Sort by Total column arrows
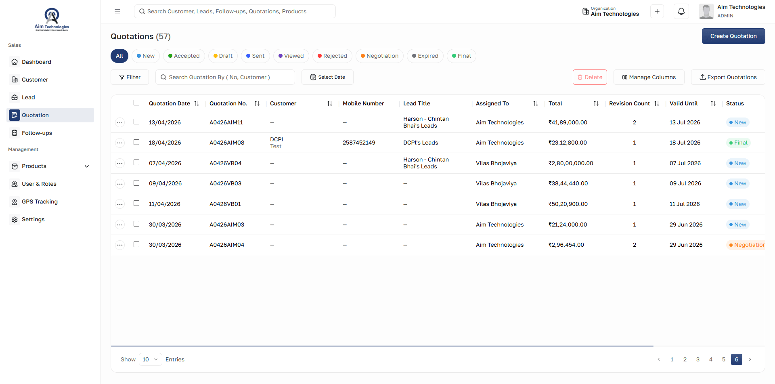 596,103
